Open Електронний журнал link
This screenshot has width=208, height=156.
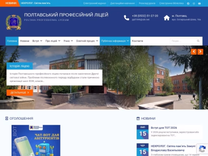pos(95,3)
